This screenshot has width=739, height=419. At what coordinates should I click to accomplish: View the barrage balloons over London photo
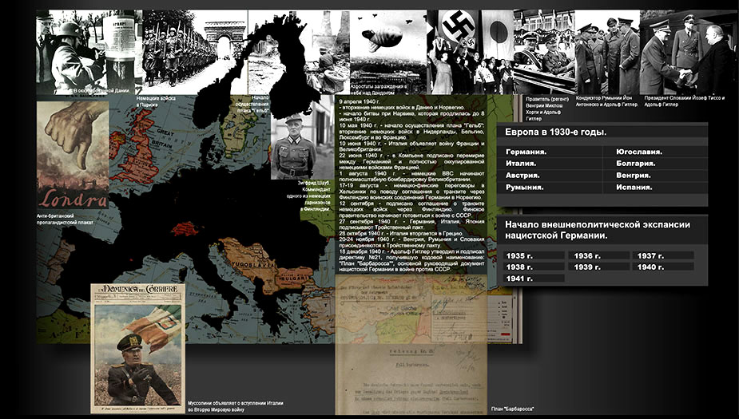point(387,48)
